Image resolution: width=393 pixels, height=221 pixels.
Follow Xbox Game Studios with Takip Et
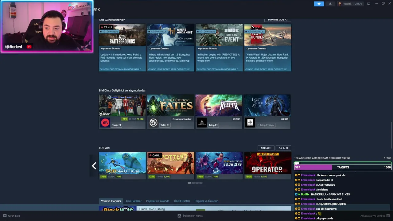(x=213, y=125)
